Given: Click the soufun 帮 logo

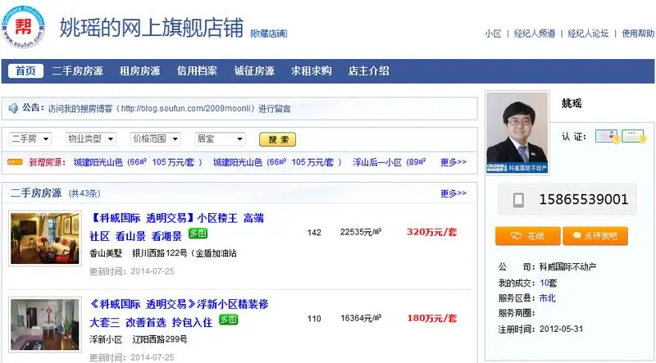Looking at the screenshot, I should point(23,27).
